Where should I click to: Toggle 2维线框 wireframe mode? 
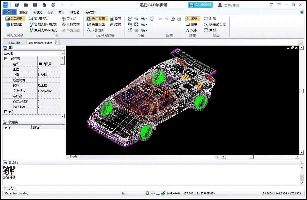[15, 18]
